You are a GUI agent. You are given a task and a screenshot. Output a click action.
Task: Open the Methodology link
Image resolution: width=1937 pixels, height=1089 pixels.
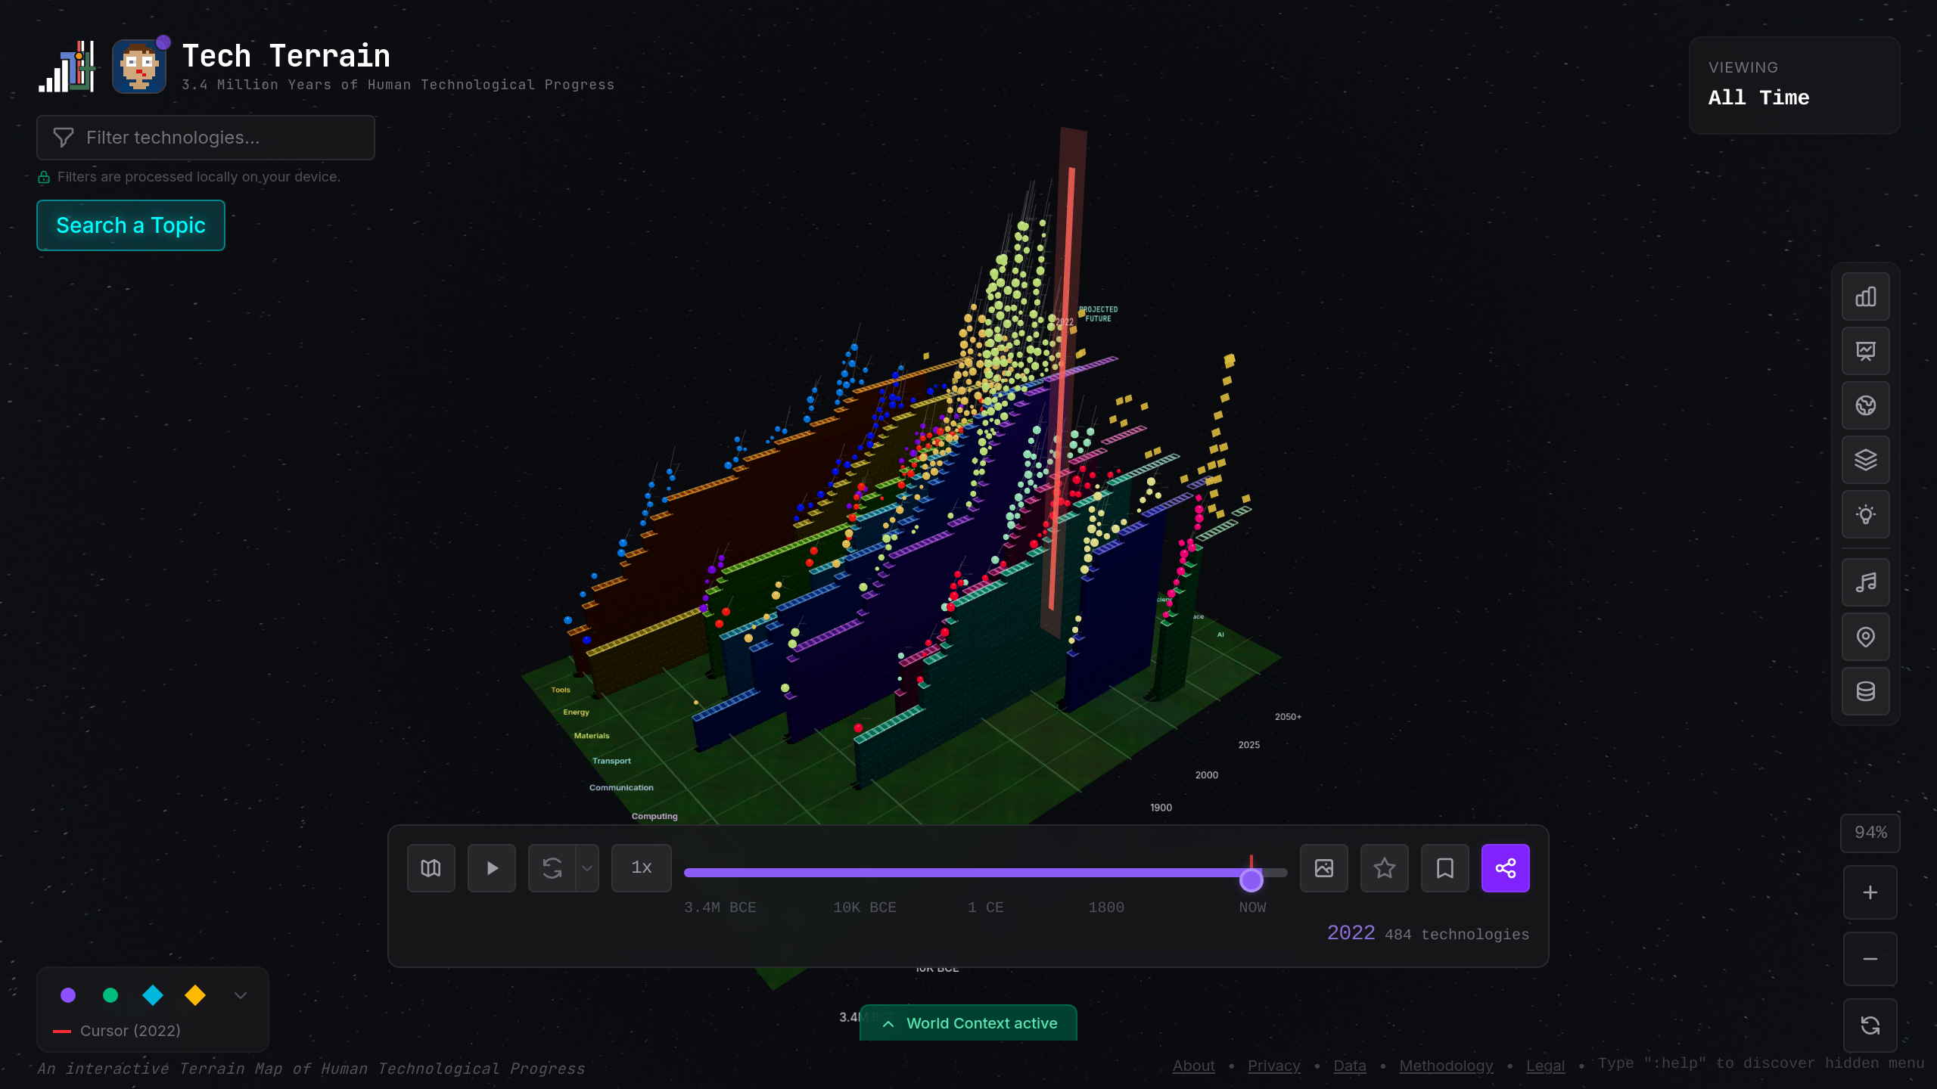pyautogui.click(x=1446, y=1066)
